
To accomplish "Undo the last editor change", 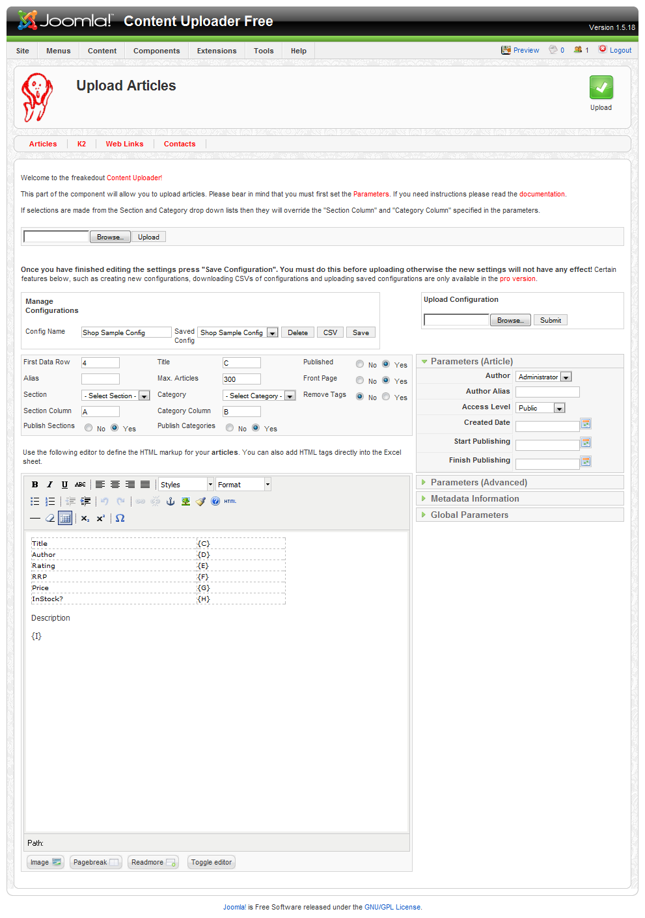I will click(x=105, y=501).
